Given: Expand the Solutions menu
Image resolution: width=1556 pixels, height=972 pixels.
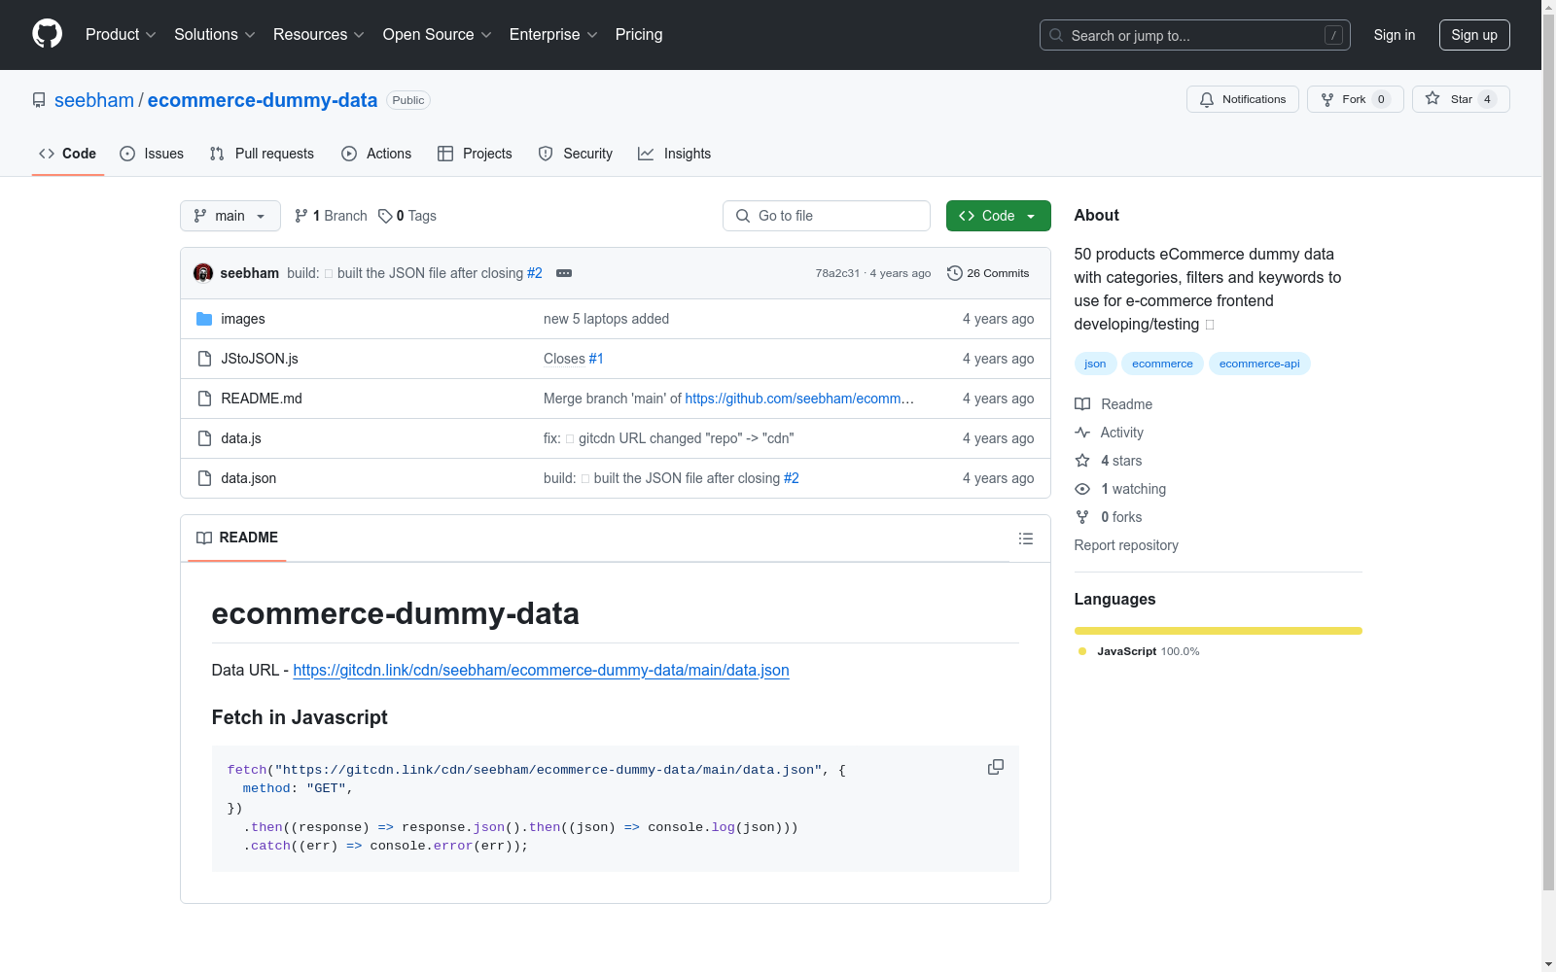Looking at the screenshot, I should [x=215, y=35].
